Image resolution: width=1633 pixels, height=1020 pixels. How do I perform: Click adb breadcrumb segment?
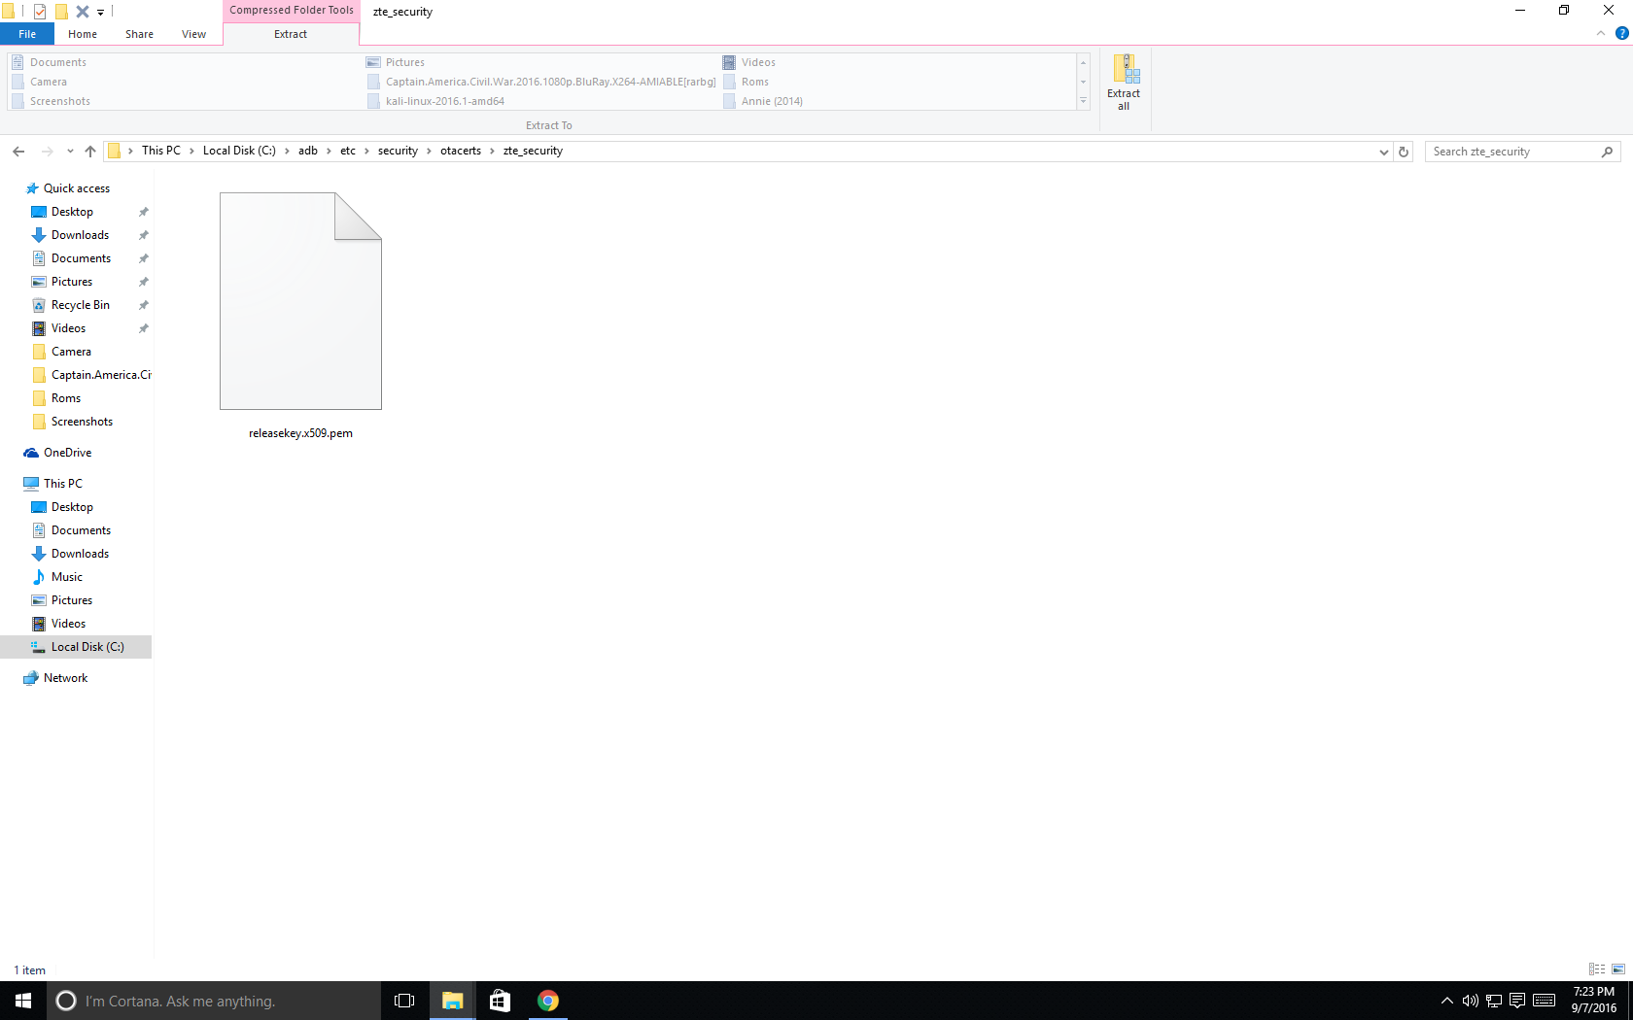308,151
